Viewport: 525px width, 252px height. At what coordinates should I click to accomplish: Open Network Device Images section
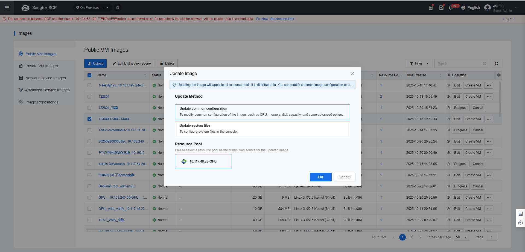coord(45,78)
